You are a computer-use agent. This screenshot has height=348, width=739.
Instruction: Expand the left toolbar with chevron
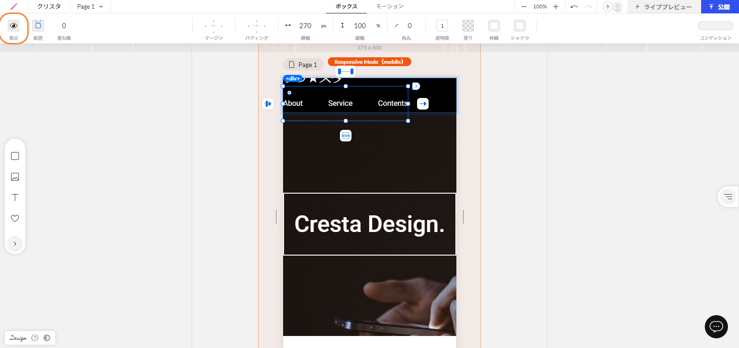(15, 244)
